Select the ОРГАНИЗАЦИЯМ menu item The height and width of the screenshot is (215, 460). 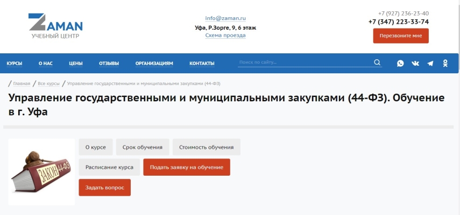(154, 64)
